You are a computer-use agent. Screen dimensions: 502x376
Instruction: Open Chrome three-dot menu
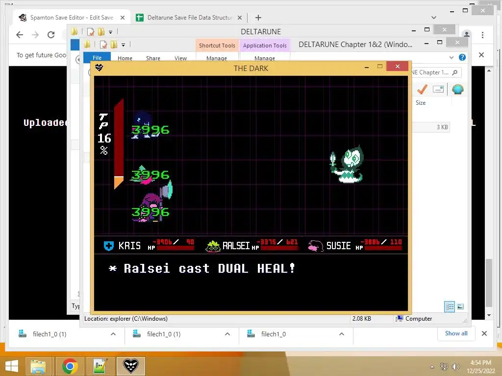(x=482, y=35)
